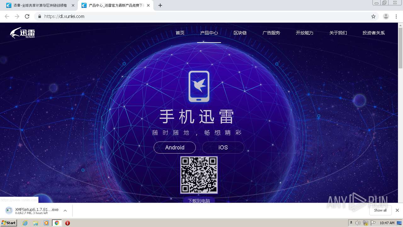
Task: Reload the page with the refresh icon
Action: tap(27, 16)
